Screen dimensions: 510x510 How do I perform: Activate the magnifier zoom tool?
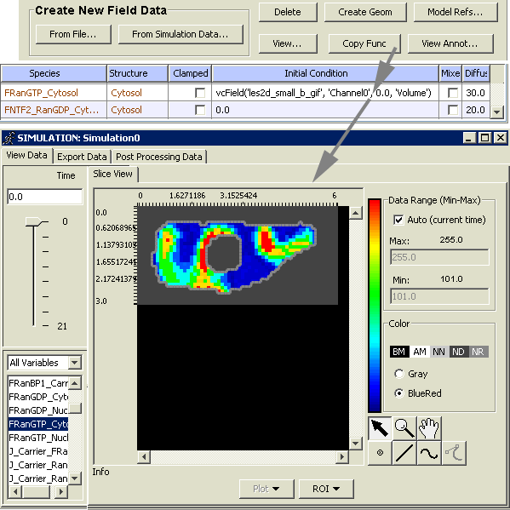(404, 428)
